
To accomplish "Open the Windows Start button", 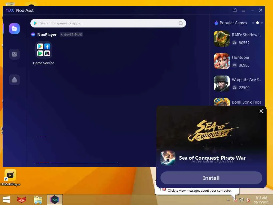I will tap(6, 200).
